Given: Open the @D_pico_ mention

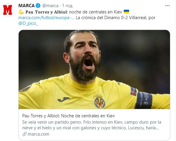Looking at the screenshot, I should pos(28,23).
